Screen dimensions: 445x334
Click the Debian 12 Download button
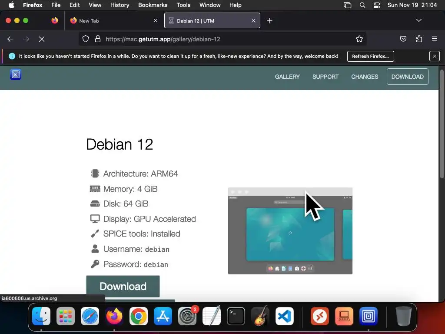click(x=123, y=286)
